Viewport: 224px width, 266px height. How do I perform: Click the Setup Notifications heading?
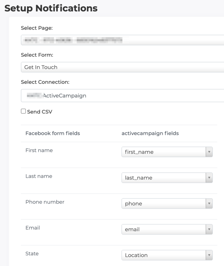point(51,8)
